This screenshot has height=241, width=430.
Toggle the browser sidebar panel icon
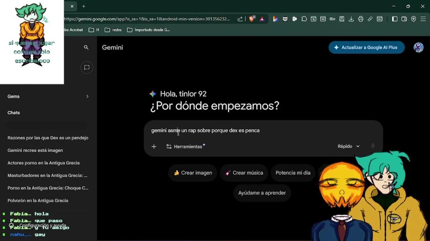pyautogui.click(x=395, y=19)
